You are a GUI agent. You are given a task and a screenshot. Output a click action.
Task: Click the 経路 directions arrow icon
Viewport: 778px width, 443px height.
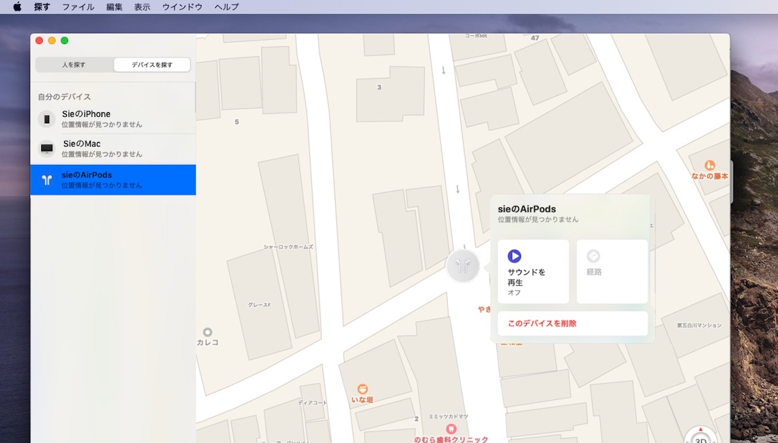[593, 256]
